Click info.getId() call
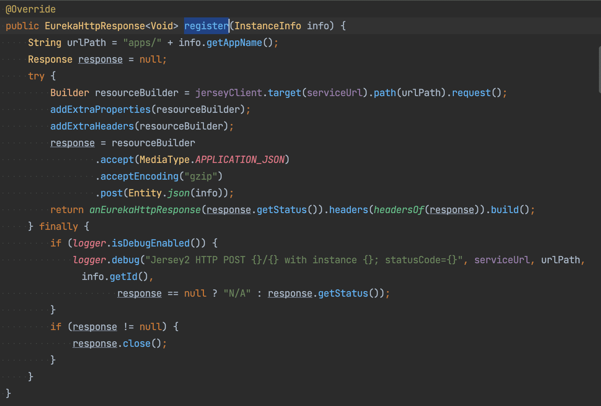The height and width of the screenshot is (406, 601). coord(115,276)
